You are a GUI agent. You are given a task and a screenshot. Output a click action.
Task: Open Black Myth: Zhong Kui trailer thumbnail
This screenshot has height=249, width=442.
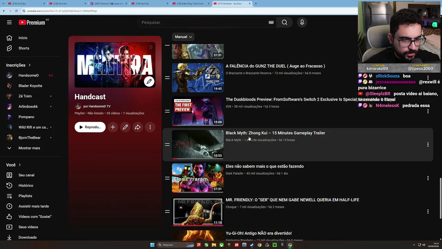(x=198, y=145)
